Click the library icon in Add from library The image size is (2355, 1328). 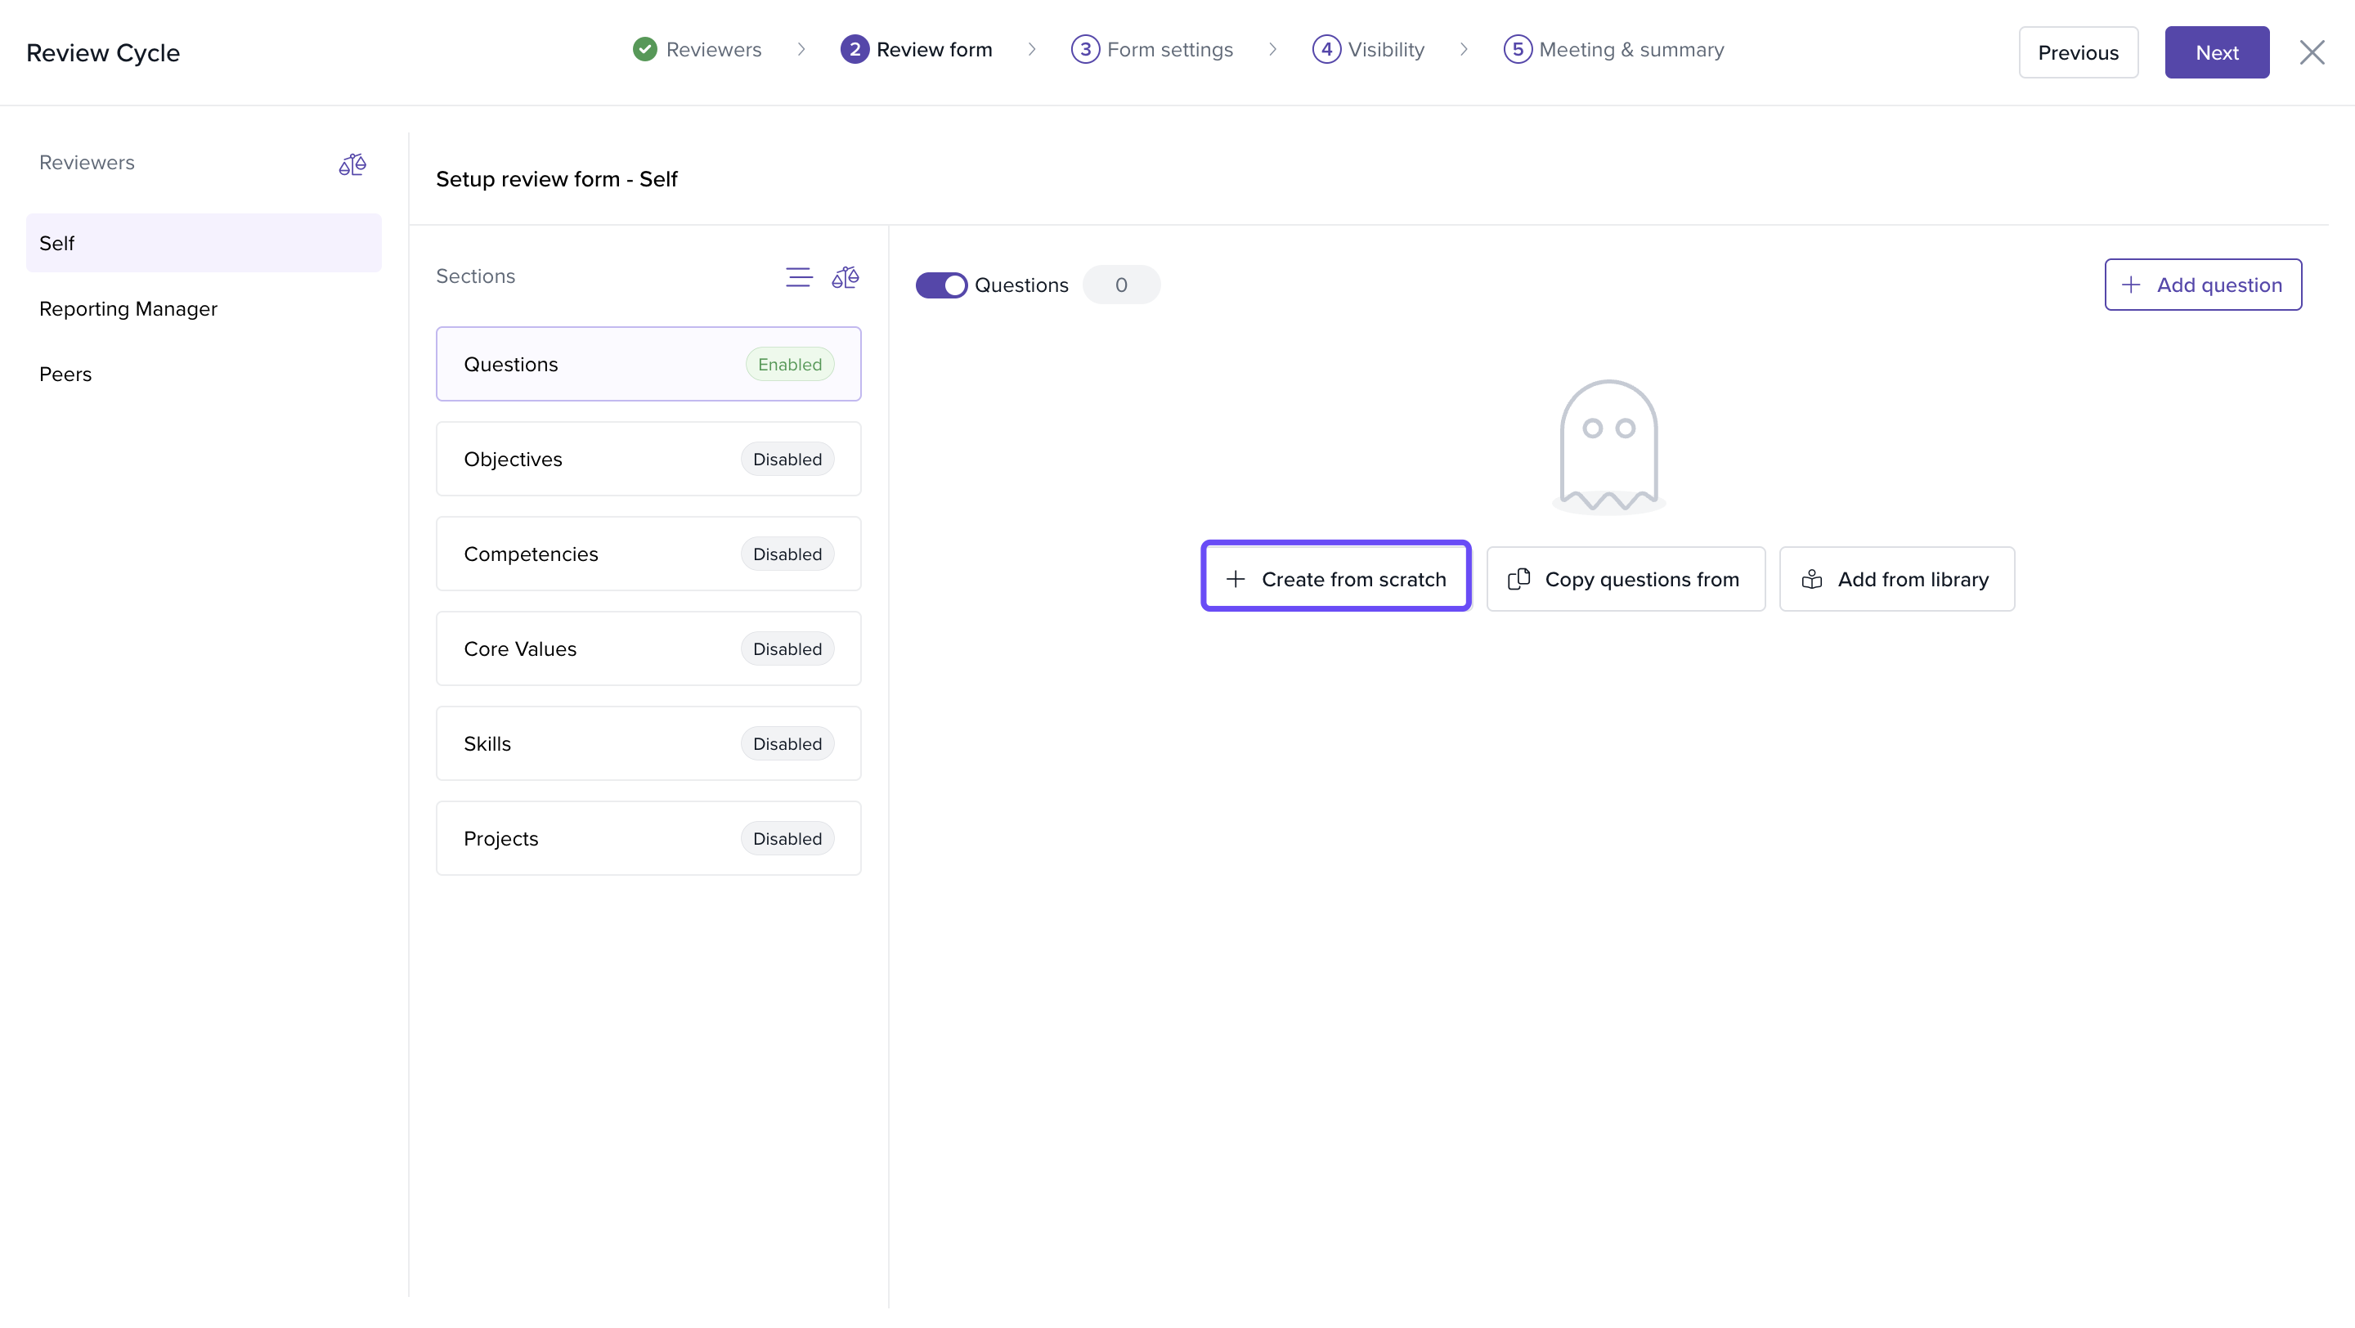(x=1811, y=578)
